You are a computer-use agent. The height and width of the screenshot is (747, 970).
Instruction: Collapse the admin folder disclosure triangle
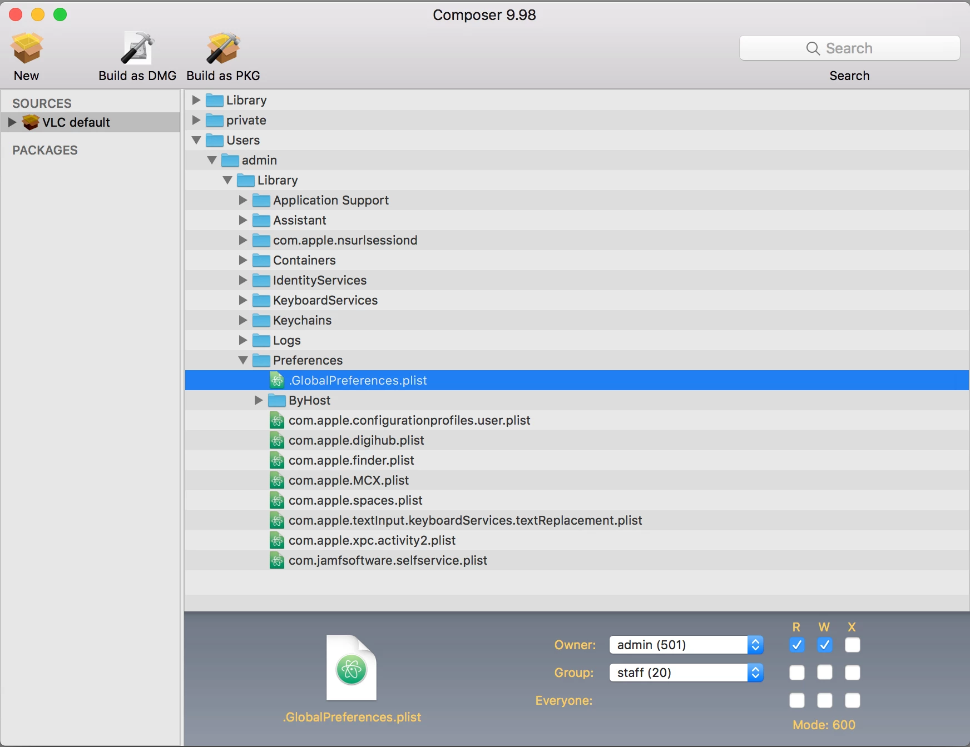click(212, 161)
